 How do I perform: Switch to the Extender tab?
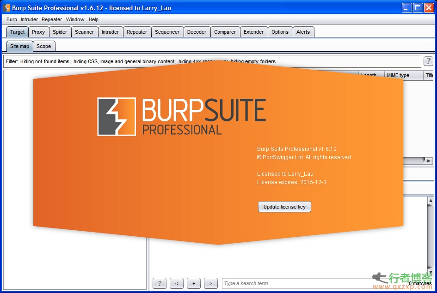click(253, 32)
